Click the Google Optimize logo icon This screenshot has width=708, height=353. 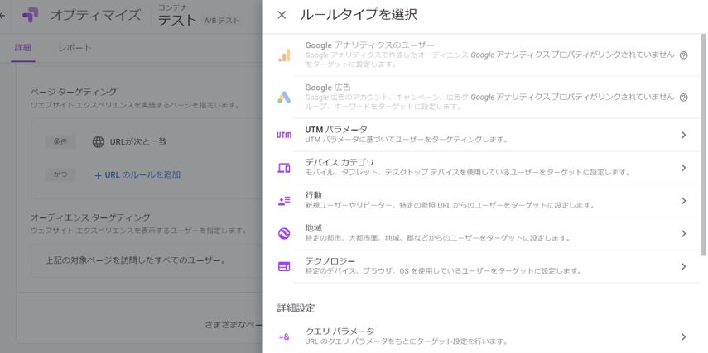tap(31, 16)
